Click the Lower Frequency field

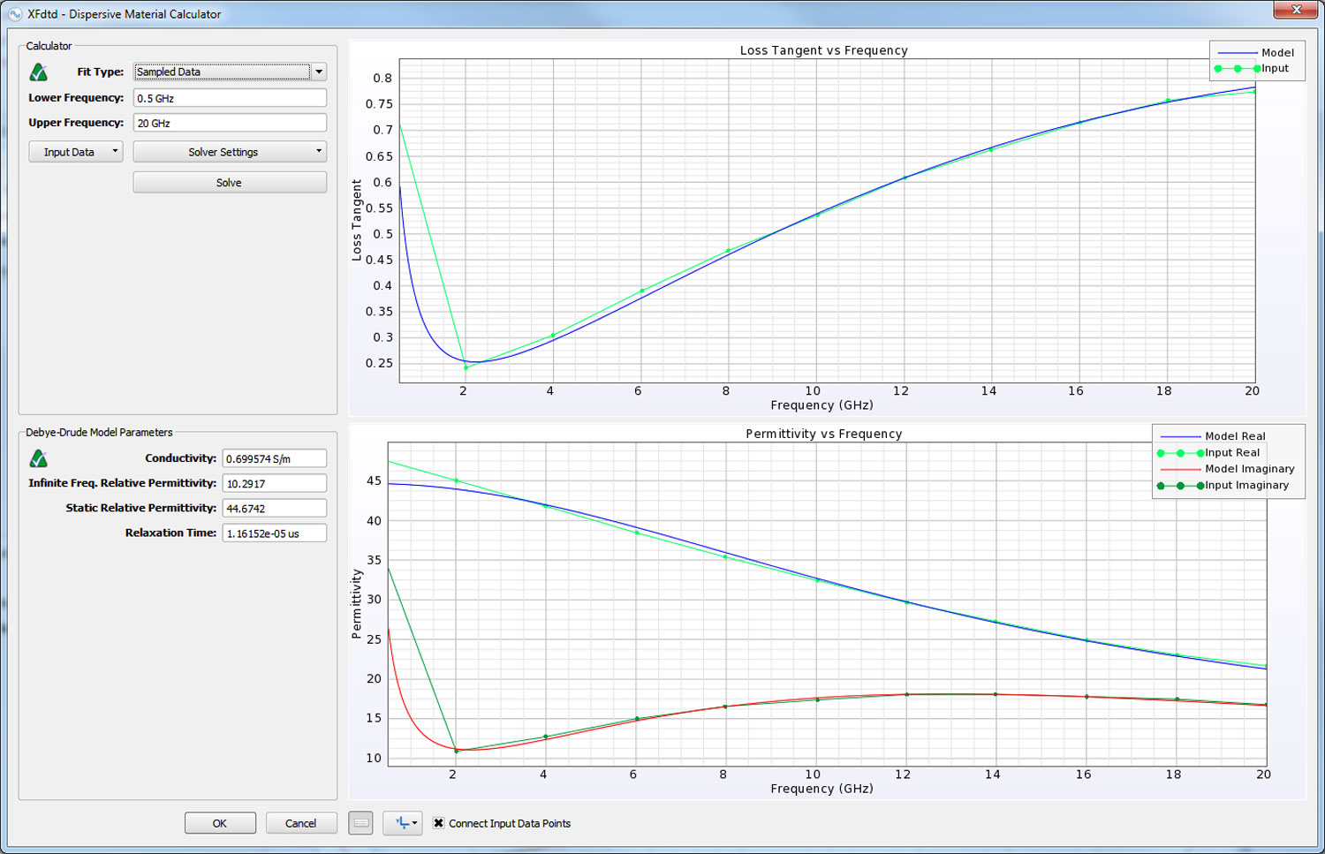point(230,98)
